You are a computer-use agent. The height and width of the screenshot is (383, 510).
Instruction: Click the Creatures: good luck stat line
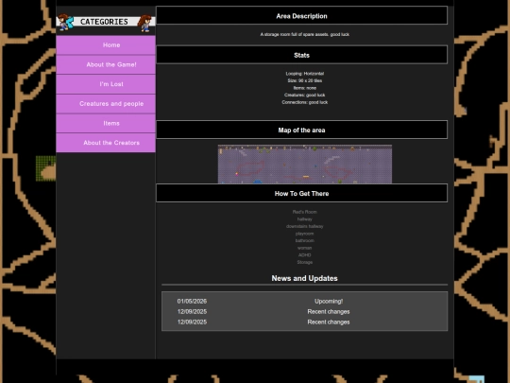305,96
